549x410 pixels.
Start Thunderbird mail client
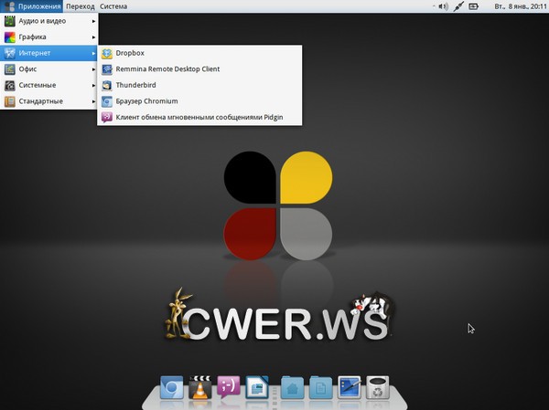[x=137, y=85]
